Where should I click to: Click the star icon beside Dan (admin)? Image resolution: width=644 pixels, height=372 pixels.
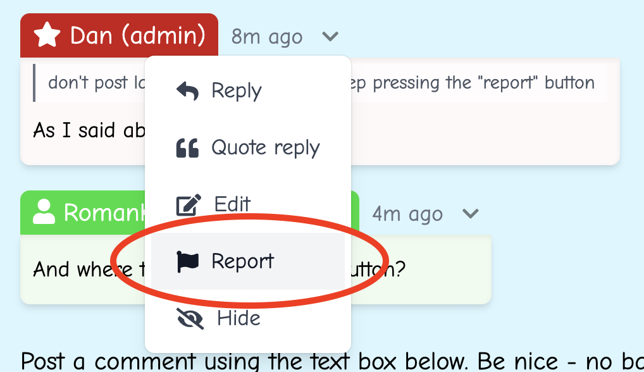47,35
